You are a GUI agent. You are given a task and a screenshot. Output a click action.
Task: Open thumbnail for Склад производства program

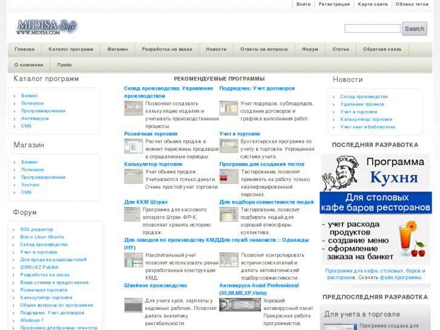134,108
